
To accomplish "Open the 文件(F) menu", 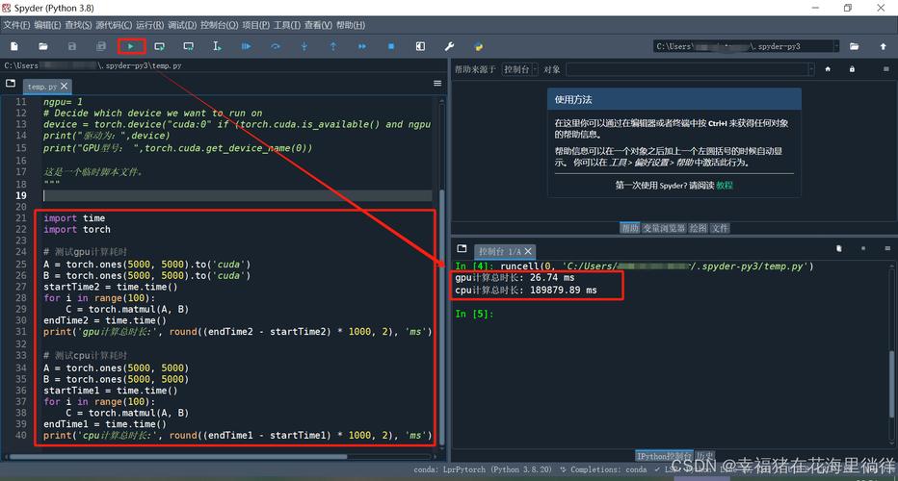I will pyautogui.click(x=16, y=25).
